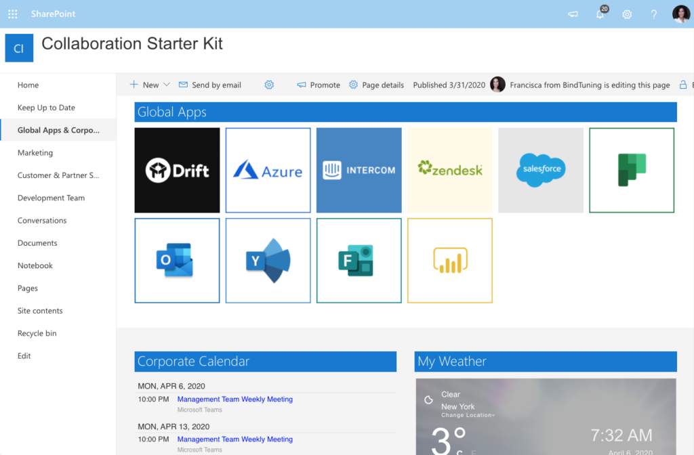
Task: Open the Power BI app tile
Action: (450, 261)
